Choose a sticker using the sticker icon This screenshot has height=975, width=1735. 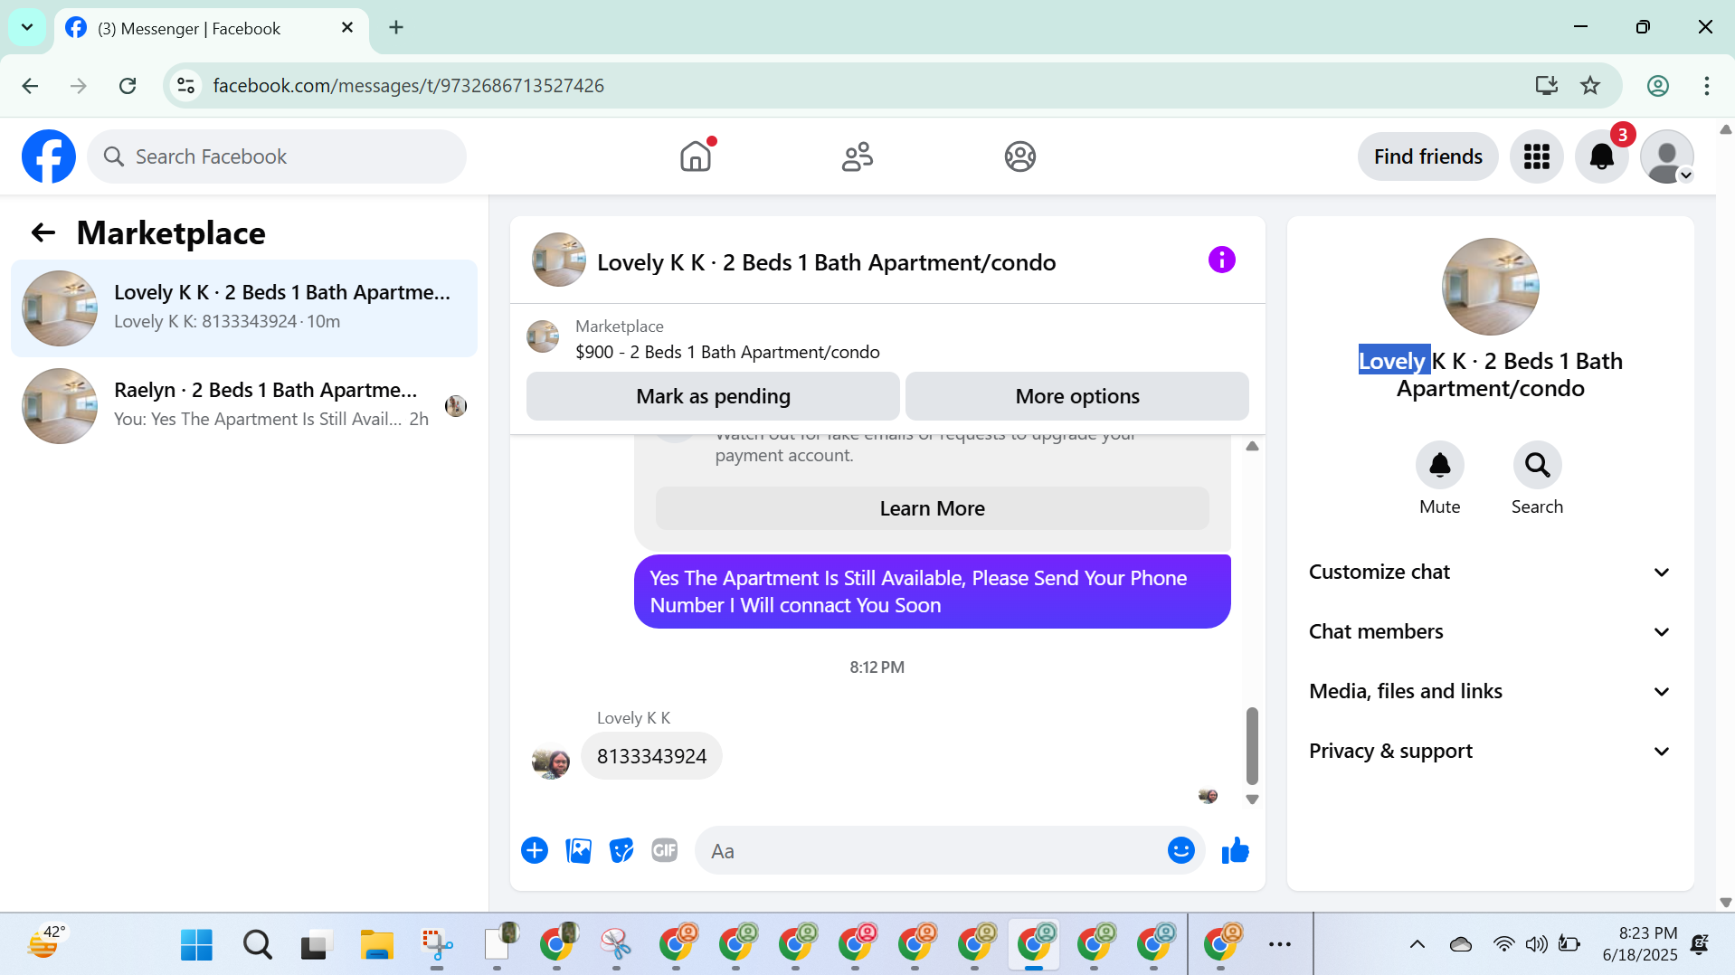(x=621, y=850)
